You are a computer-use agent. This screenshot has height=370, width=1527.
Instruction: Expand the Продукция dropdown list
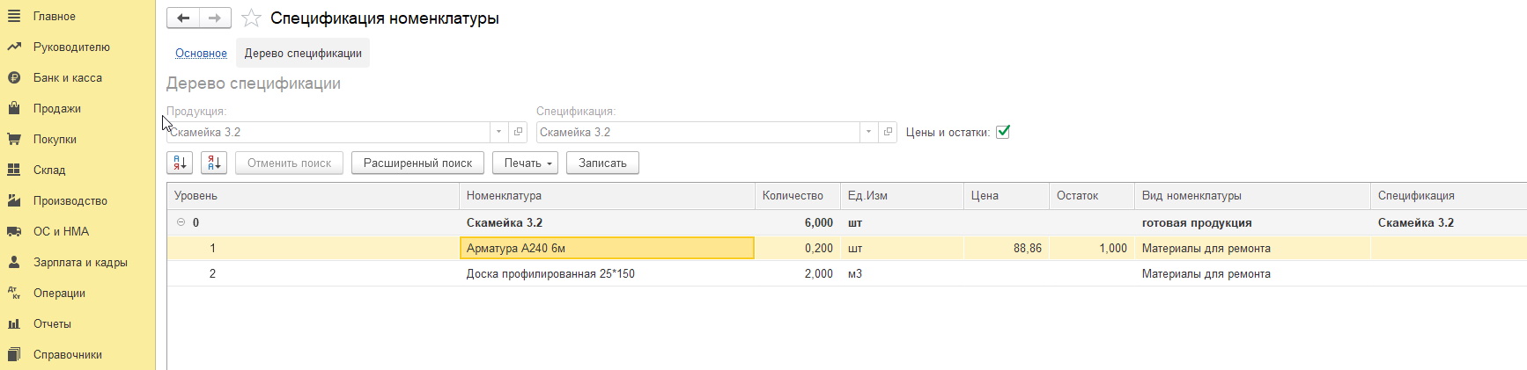tap(499, 132)
